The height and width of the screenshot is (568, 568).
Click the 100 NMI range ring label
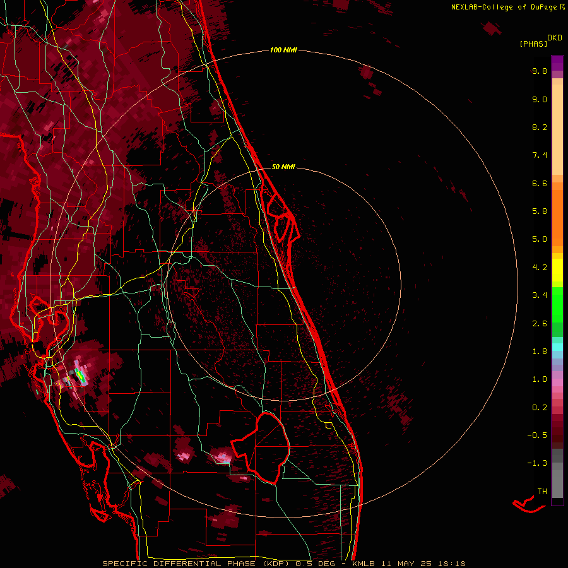coord(283,50)
